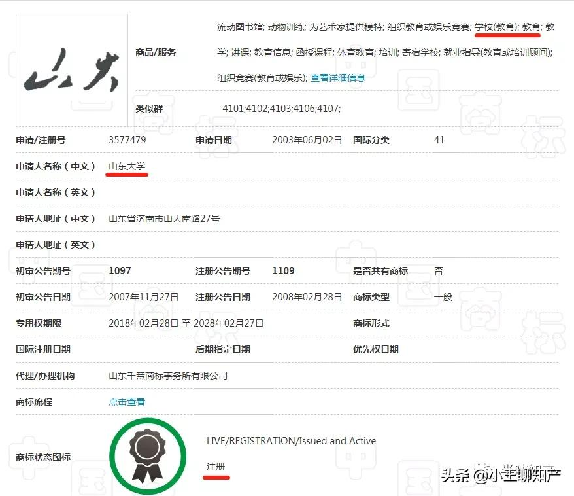Click the international class value 41
This screenshot has width=574, height=496.
point(439,140)
